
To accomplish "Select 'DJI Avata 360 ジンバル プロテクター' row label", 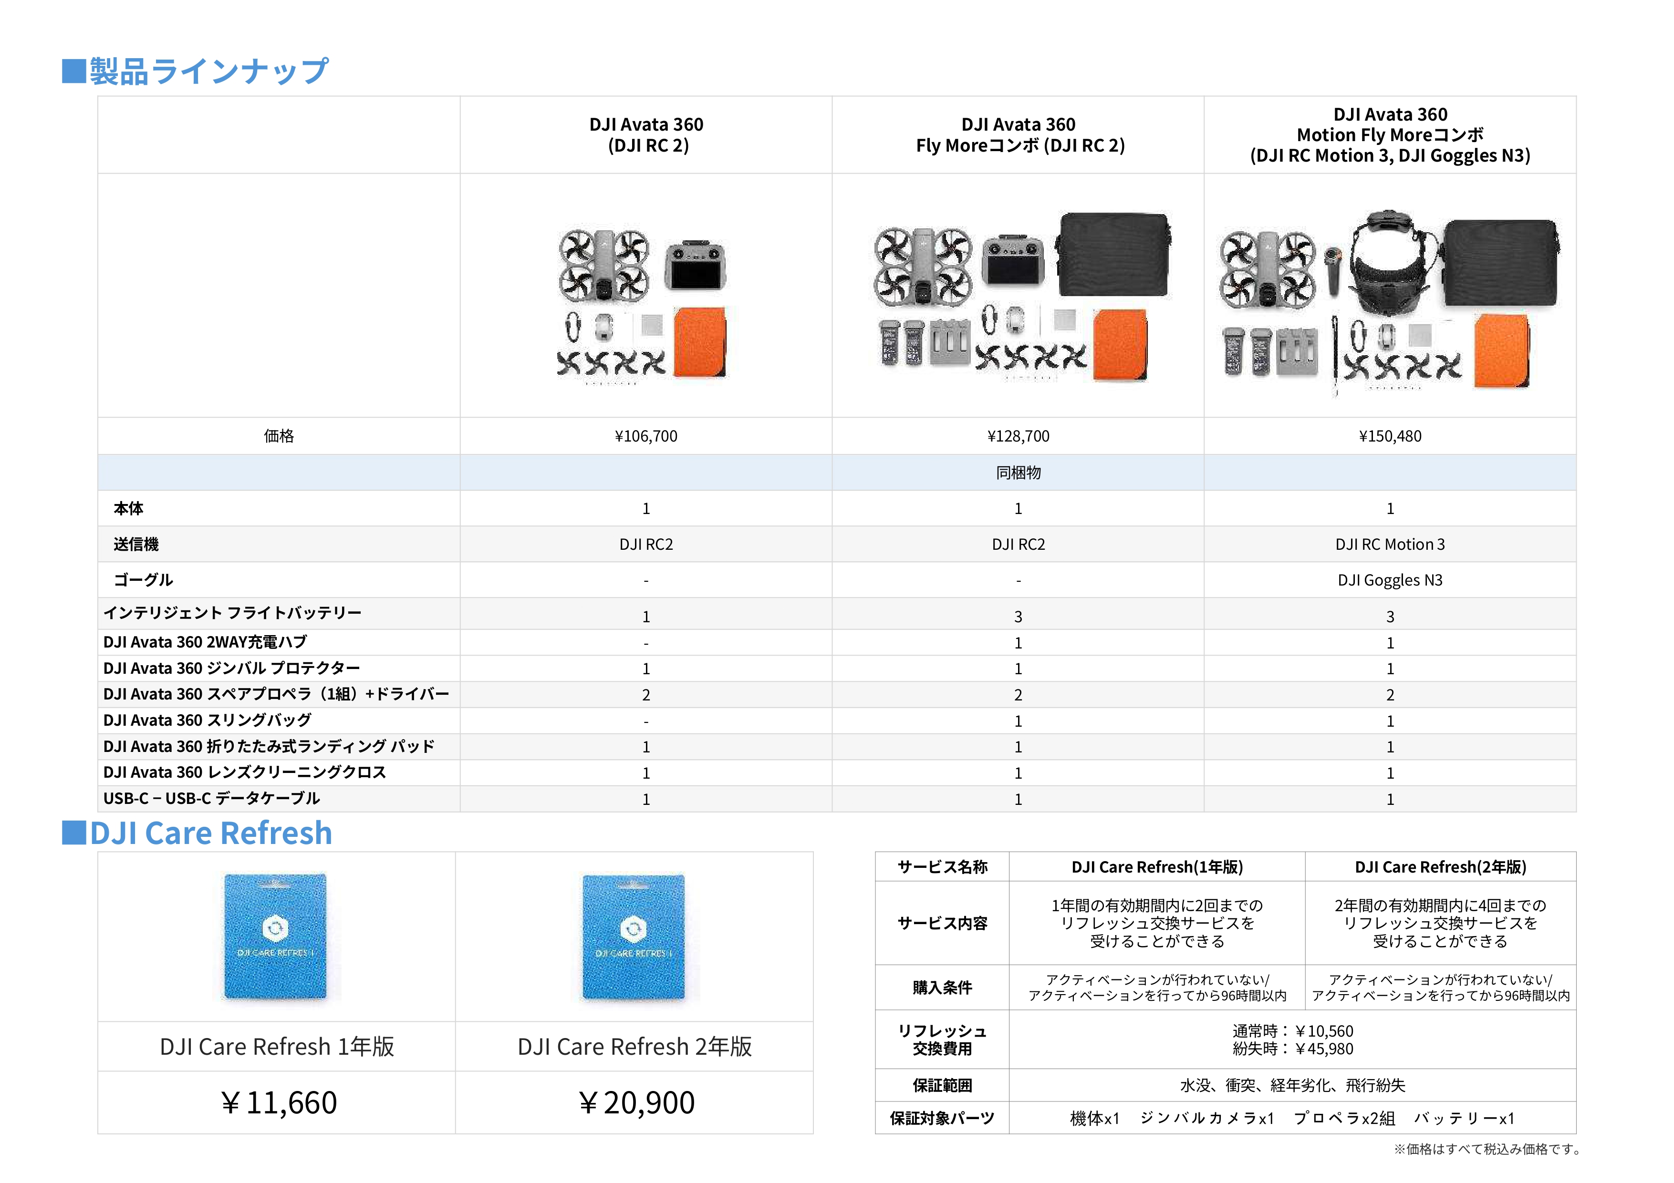I will pyautogui.click(x=232, y=669).
